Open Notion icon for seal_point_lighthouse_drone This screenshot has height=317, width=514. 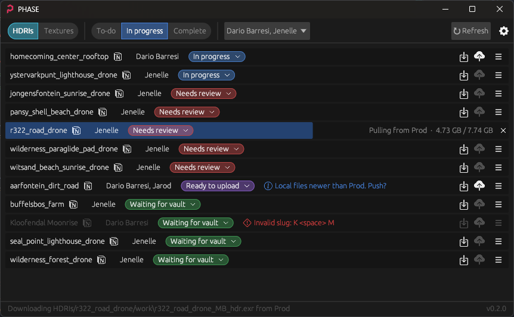pyautogui.click(x=114, y=241)
